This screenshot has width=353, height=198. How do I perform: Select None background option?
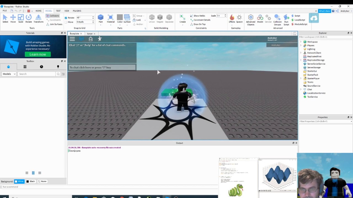pos(42,182)
